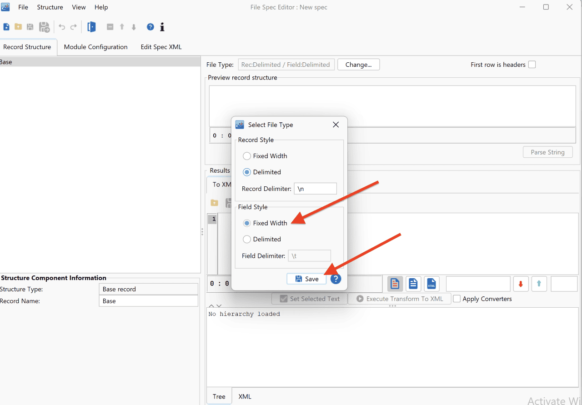582x405 pixels.
Task: Click the gray minus remove icon in the toolbar
Action: point(110,27)
